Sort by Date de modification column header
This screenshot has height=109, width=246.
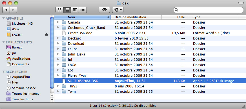(x=136, y=17)
